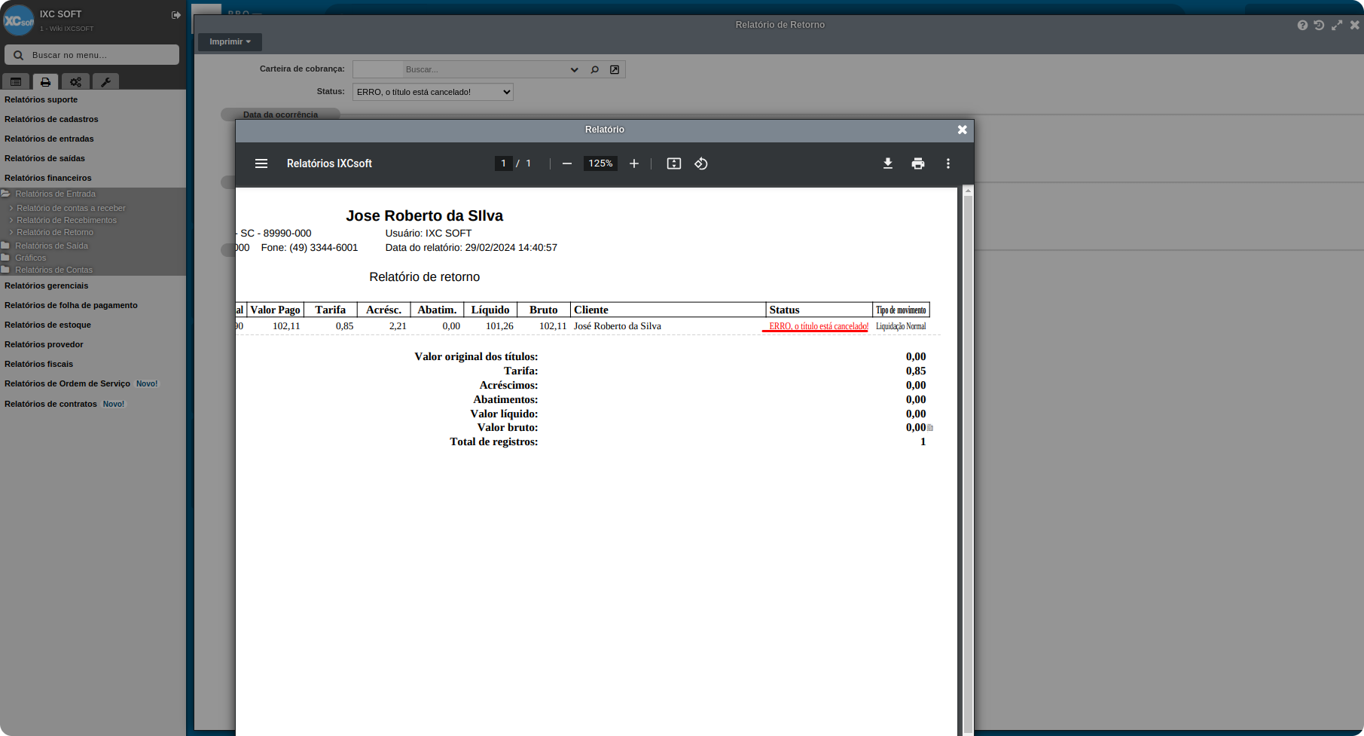Open Relatórios de estoque menu
This screenshot has height=736, width=1364.
pos(47,325)
